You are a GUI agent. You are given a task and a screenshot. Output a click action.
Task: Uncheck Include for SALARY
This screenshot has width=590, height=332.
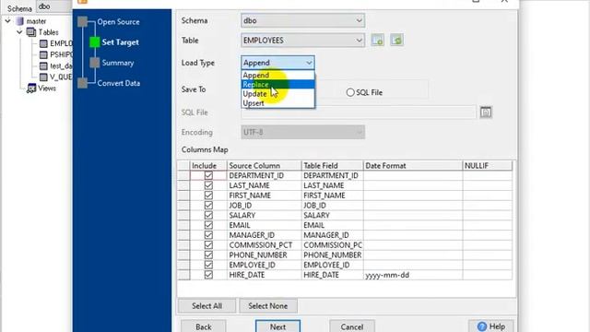208,215
